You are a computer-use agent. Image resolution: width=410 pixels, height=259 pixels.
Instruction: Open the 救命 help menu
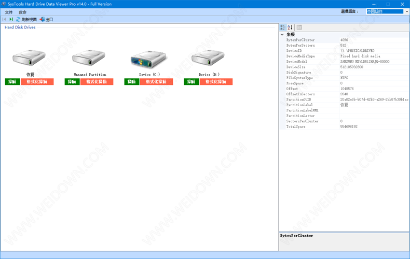pyautogui.click(x=22, y=12)
